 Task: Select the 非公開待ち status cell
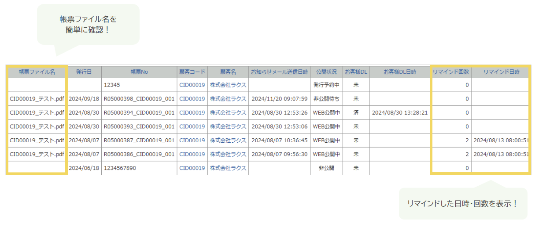326,99
